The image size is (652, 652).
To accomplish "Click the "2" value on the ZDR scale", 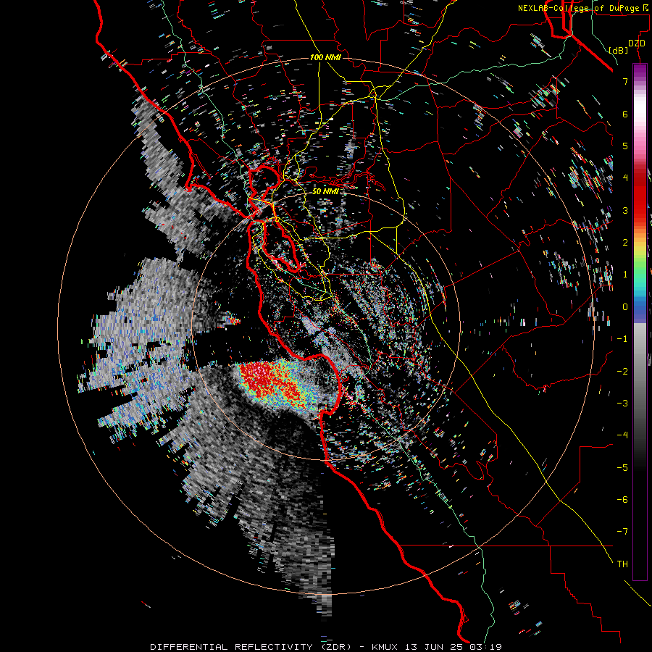I will (625, 243).
